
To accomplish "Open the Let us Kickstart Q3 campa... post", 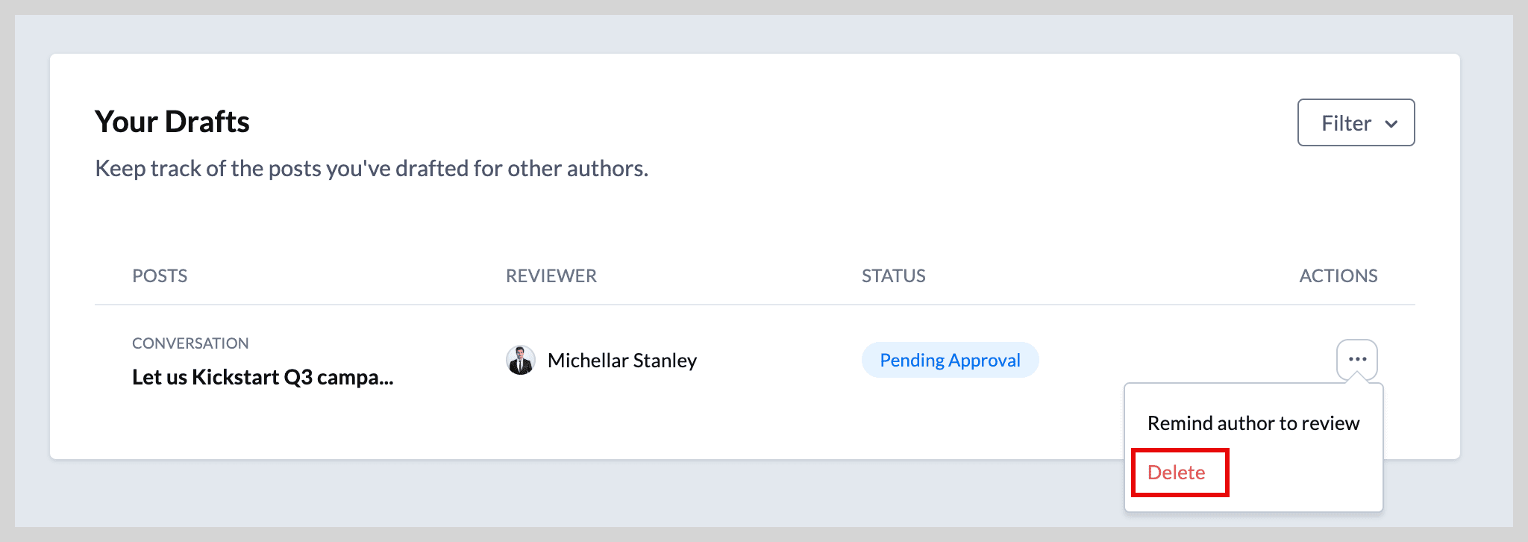I will pos(263,377).
